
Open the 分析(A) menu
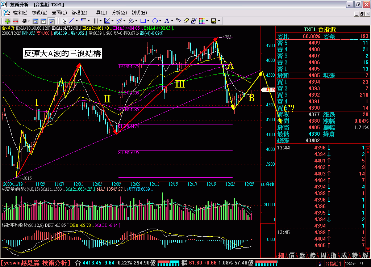point(119,13)
